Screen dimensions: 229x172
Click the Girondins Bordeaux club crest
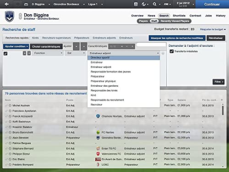(10, 17)
